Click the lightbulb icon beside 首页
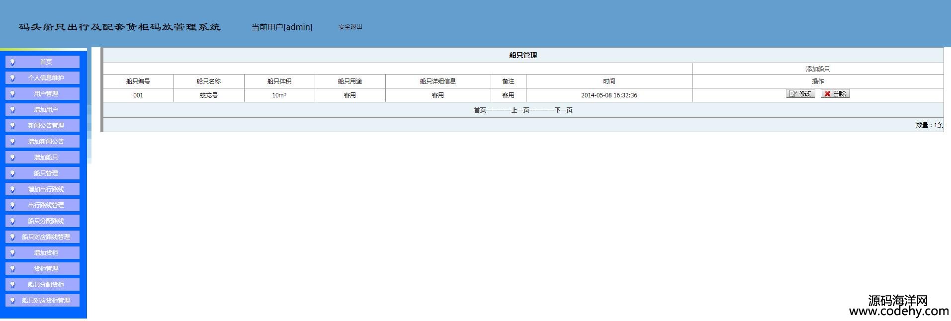 (13, 62)
